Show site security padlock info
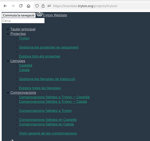Viewport: 150px width, 141px height. [x=43, y=6]
